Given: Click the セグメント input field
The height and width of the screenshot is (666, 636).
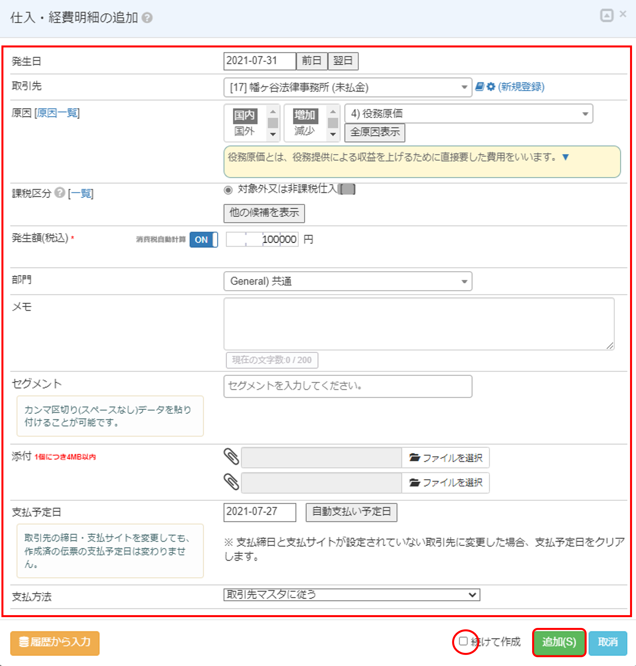Looking at the screenshot, I should coord(348,386).
